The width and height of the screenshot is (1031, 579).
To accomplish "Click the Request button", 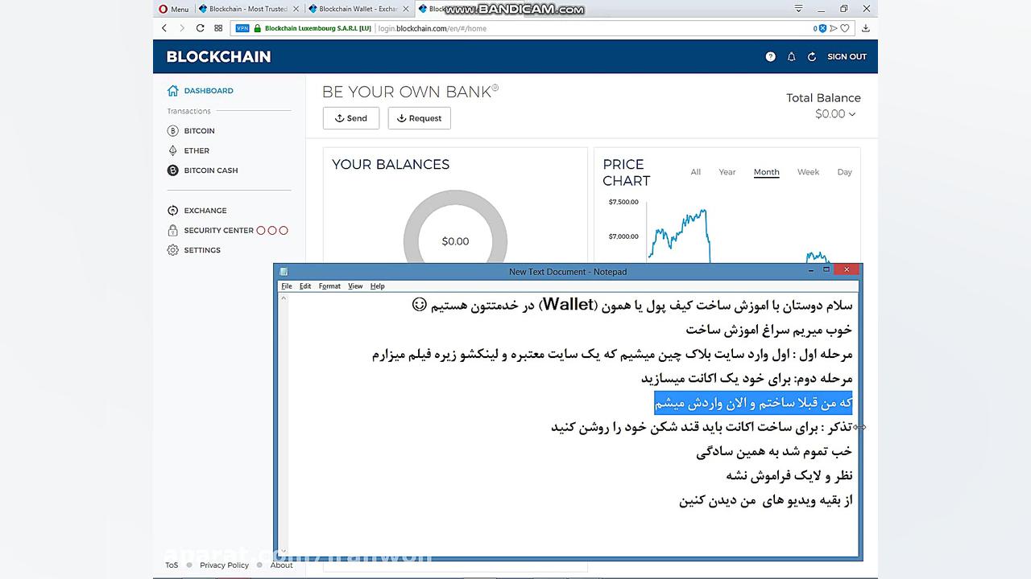I will click(420, 118).
